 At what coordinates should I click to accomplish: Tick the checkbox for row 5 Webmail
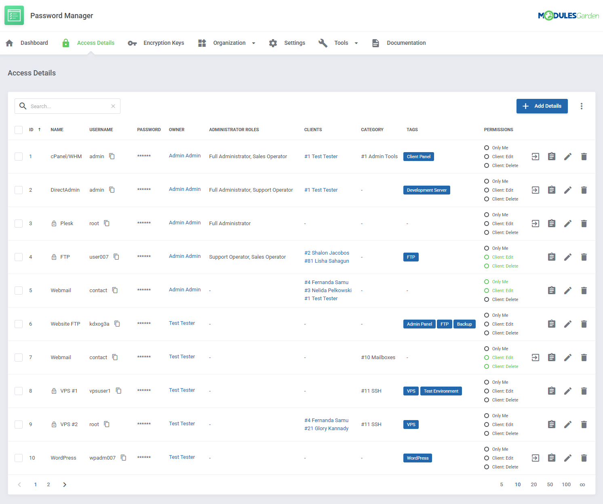19,291
